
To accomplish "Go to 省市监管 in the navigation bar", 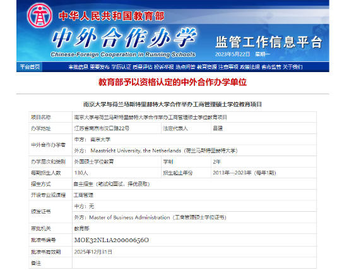I will (x=271, y=67).
